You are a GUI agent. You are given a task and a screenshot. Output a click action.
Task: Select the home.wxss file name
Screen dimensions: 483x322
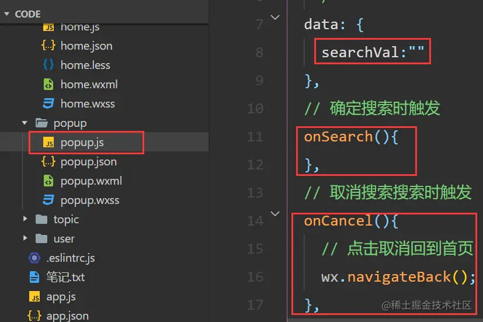(88, 103)
